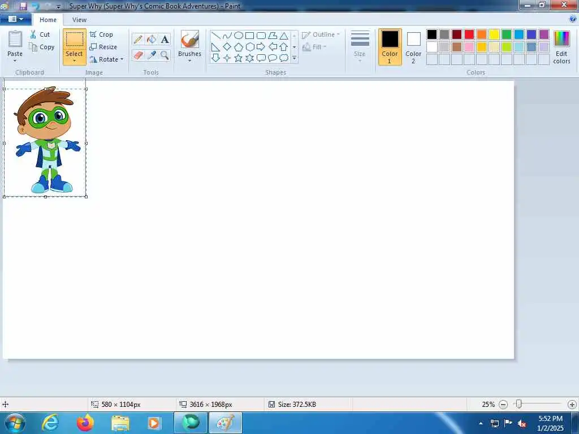579x434 pixels.
Task: Choose the Cloud callout shape
Action: (x=284, y=58)
